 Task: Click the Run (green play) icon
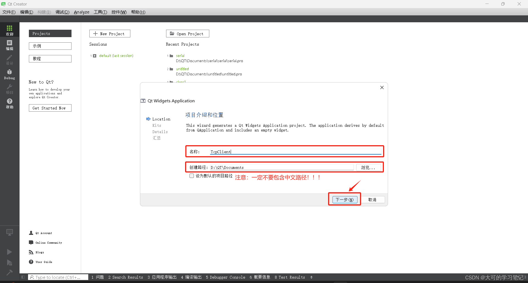[x=9, y=252]
